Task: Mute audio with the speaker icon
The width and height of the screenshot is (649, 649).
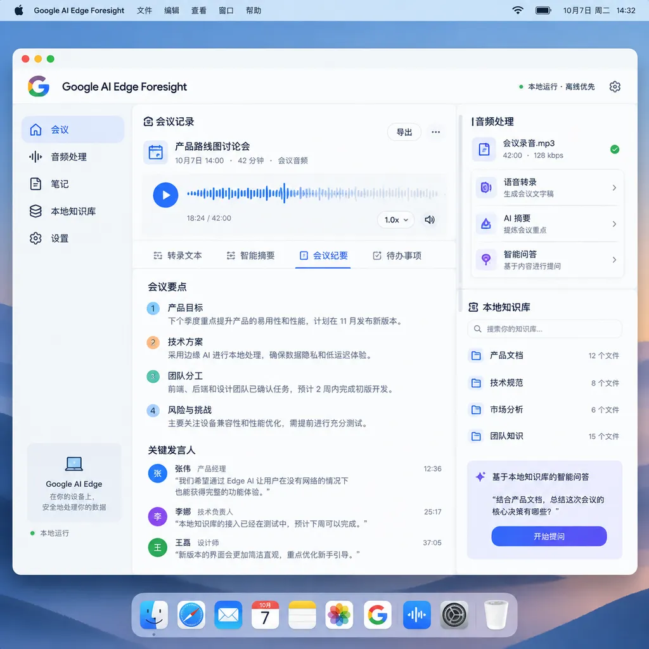Action: 430,220
